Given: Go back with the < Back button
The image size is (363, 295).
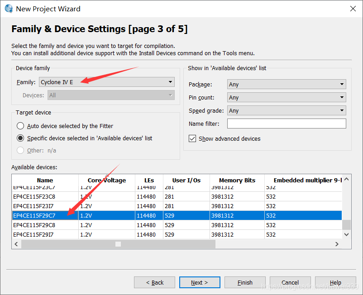Looking at the screenshot, I should 155,282.
